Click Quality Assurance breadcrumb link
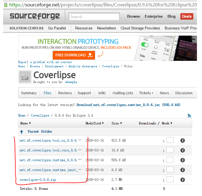Screen dimensions: 202x196 (x=83, y=66)
